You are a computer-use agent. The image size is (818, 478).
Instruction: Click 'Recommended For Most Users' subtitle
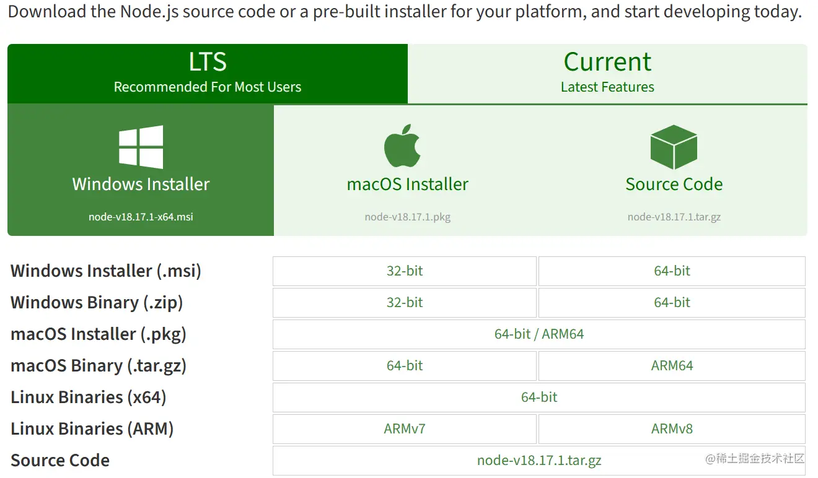[208, 87]
